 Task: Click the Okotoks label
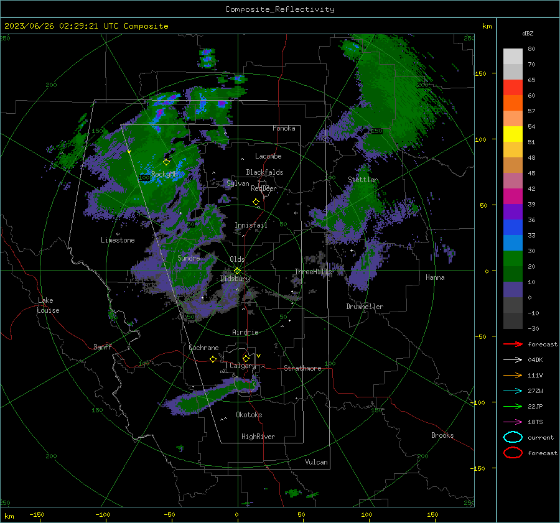tap(249, 415)
